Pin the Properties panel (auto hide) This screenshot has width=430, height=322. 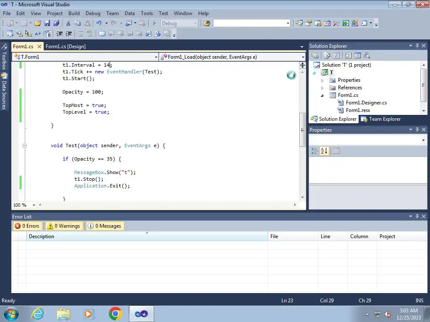click(x=417, y=130)
